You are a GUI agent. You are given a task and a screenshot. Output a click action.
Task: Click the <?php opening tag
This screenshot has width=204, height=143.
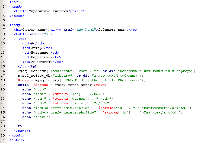click(x=34, y=66)
